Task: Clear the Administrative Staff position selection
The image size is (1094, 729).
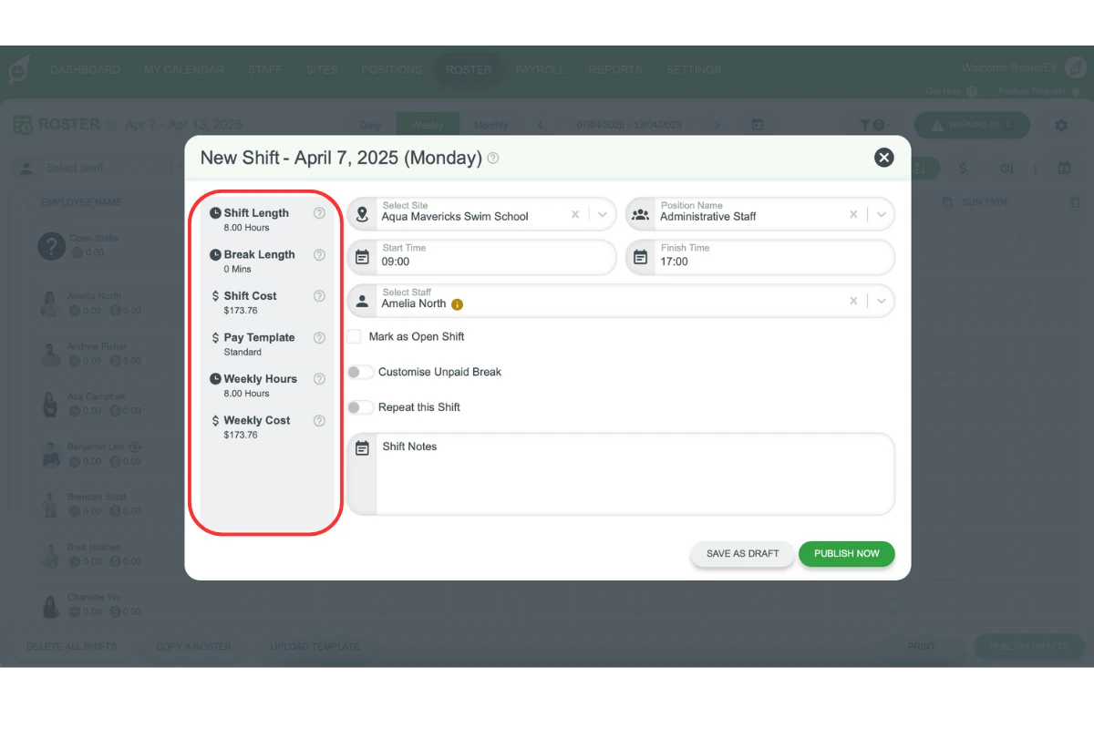Action: pyautogui.click(x=853, y=215)
